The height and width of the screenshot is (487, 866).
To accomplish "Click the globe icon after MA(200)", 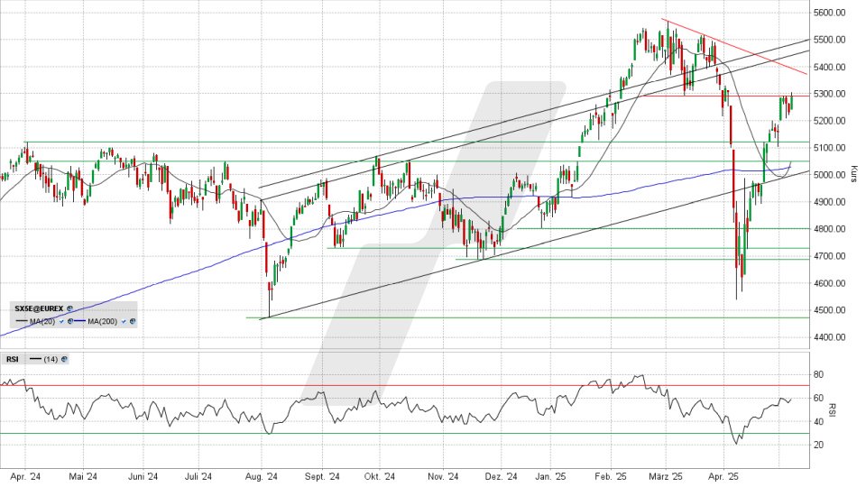I will [133, 321].
